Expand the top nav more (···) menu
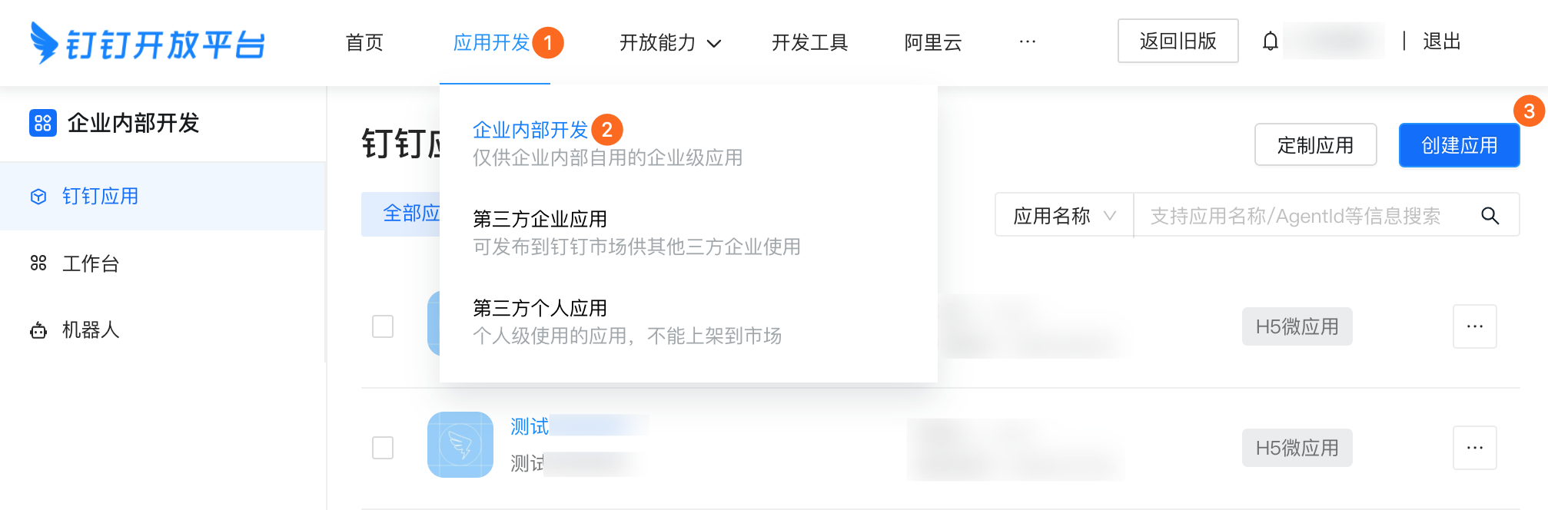1548x510 pixels. tap(1027, 42)
